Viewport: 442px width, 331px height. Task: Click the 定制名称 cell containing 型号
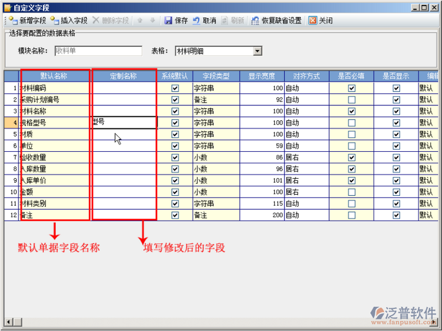[124, 122]
